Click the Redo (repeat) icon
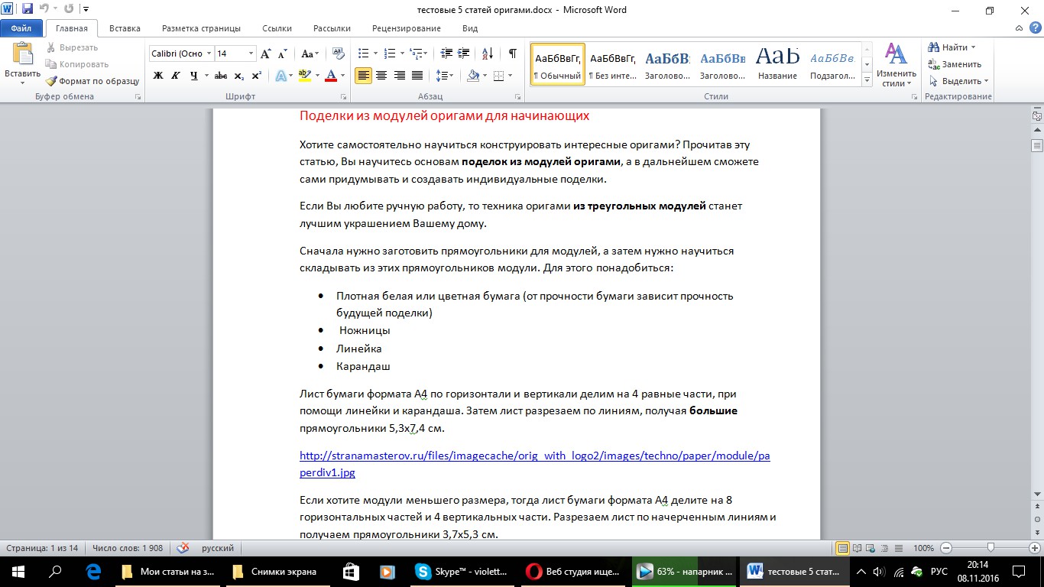Viewport: 1044px width, 587px height. pos(70,10)
